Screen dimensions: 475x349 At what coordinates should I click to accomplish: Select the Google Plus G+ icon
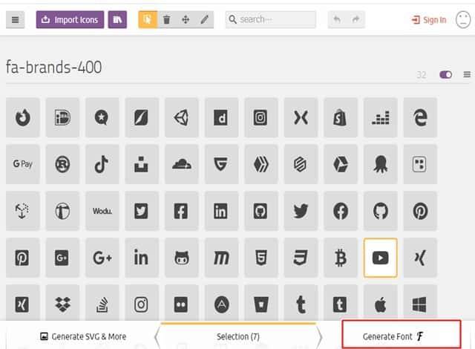tap(102, 258)
